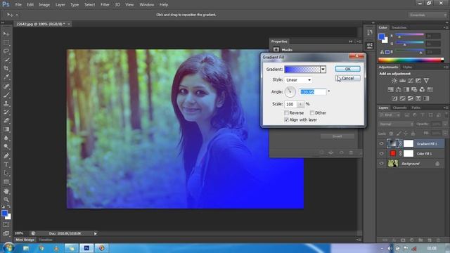This screenshot has width=450, height=253.
Task: Select the Quick Selection tool
Action: point(6,60)
